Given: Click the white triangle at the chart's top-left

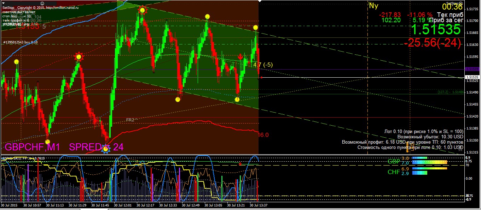Looking at the screenshot, I should (3, 3).
